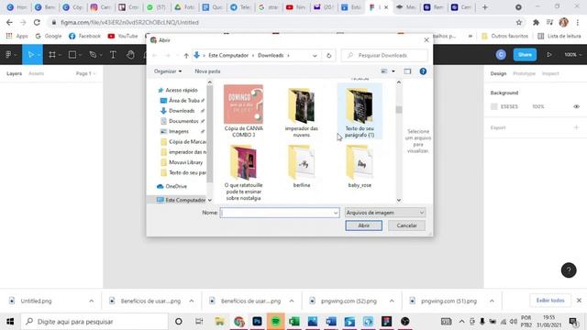This screenshot has width=587, height=330.
Task: Switch to the Layers tab
Action: tap(15, 73)
